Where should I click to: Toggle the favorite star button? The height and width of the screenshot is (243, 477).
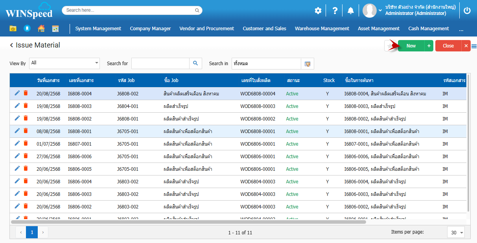pyautogui.click(x=390, y=46)
